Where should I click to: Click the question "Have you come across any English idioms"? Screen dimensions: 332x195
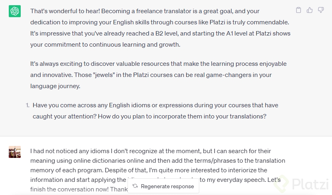point(155,105)
